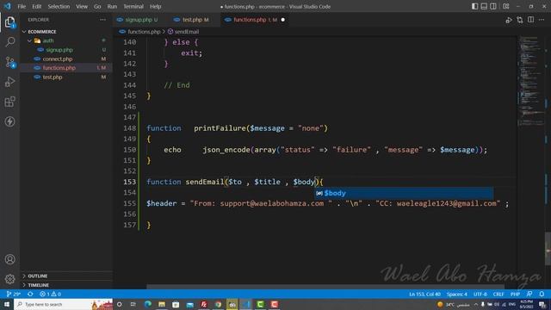Click the run file icon in editor toolbar
The width and height of the screenshot is (551, 310).
[x=509, y=20]
